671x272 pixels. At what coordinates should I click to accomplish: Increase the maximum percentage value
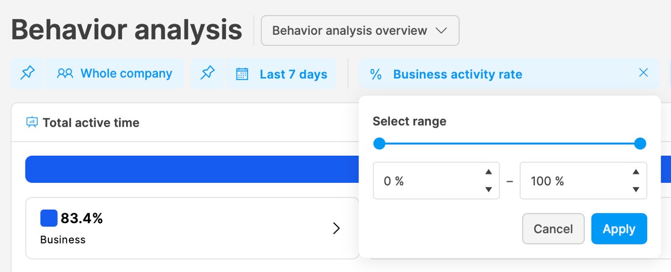point(636,172)
